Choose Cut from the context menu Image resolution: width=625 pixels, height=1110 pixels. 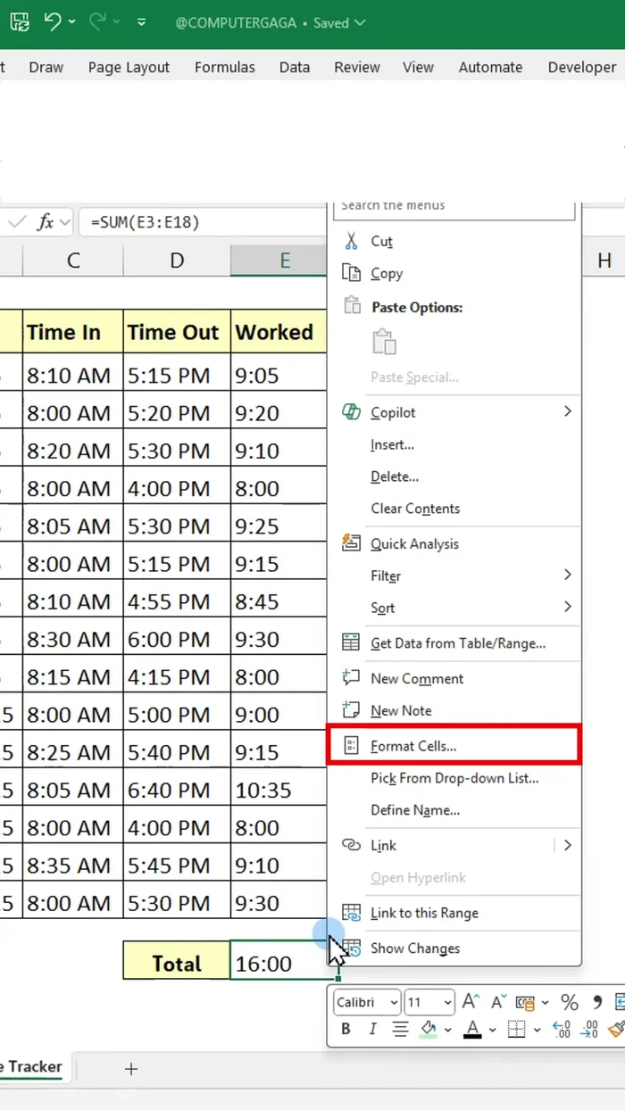454,242
